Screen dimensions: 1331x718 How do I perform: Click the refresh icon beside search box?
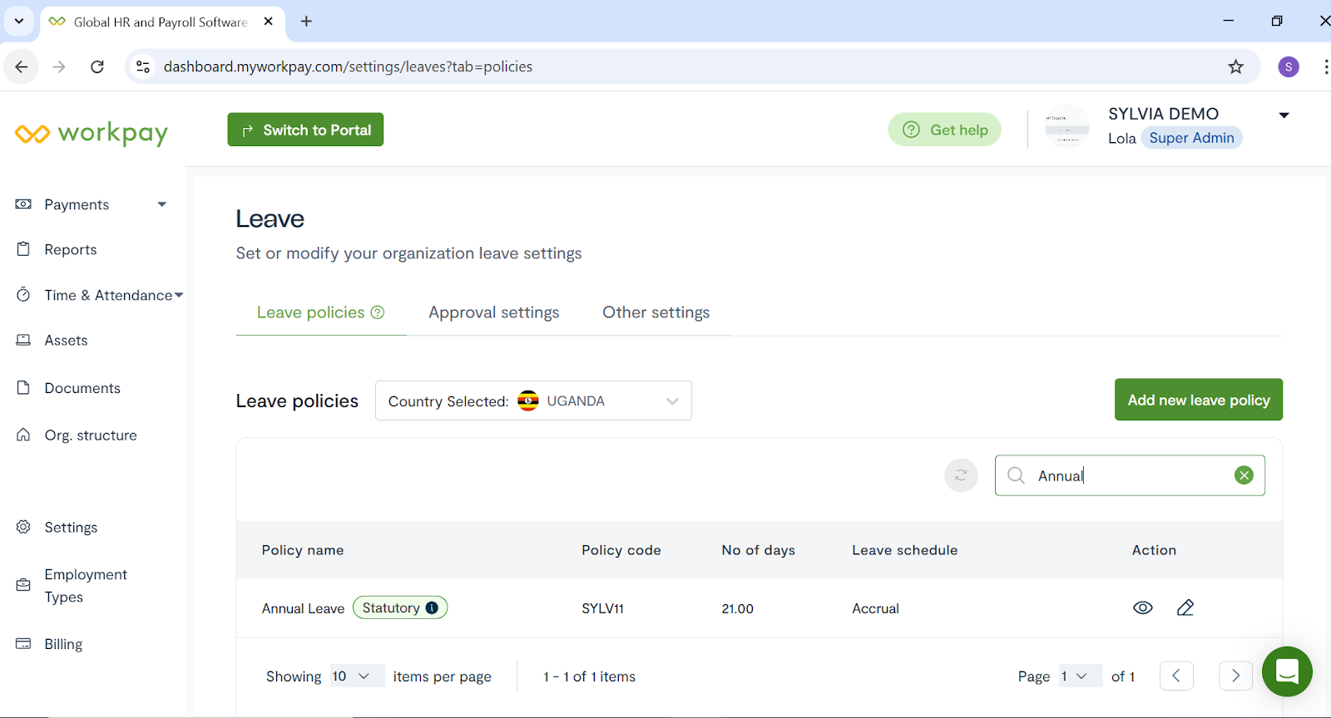click(x=961, y=475)
